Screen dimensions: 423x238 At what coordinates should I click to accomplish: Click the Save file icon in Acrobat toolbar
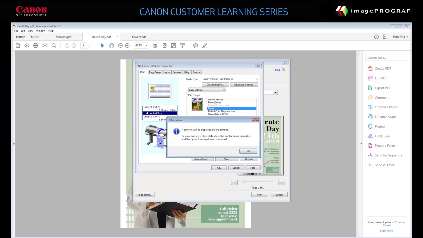(18, 45)
